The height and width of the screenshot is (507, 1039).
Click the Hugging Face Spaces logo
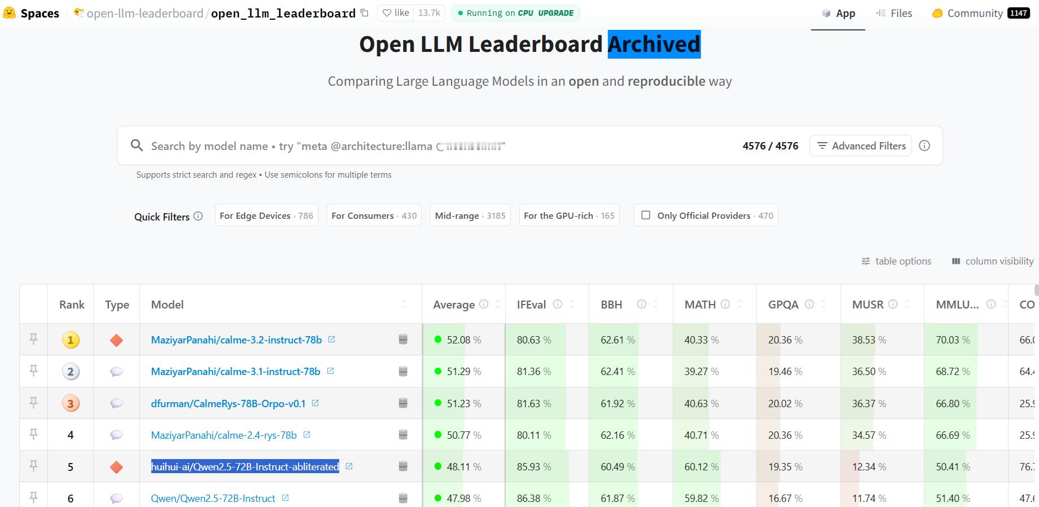[x=9, y=13]
